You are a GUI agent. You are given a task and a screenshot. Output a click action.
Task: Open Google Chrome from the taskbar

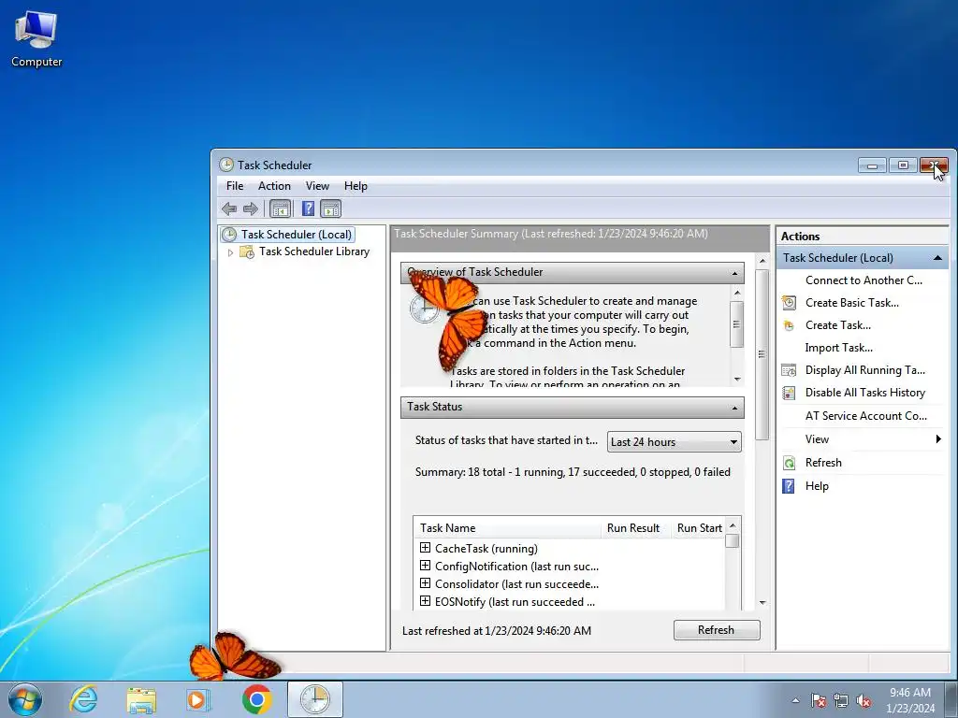(256, 699)
